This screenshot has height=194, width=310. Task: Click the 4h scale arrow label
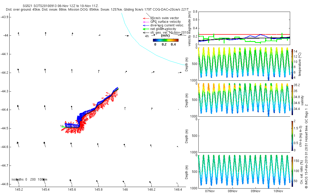click(x=147, y=36)
